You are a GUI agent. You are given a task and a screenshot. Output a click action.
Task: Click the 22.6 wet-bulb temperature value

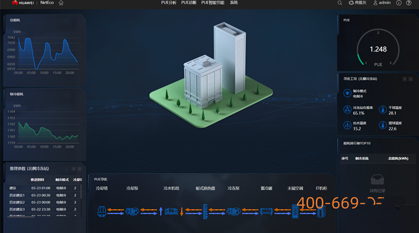click(x=392, y=129)
